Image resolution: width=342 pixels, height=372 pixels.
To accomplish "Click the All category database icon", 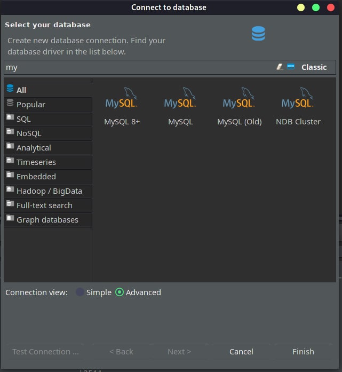I will 10,88.
